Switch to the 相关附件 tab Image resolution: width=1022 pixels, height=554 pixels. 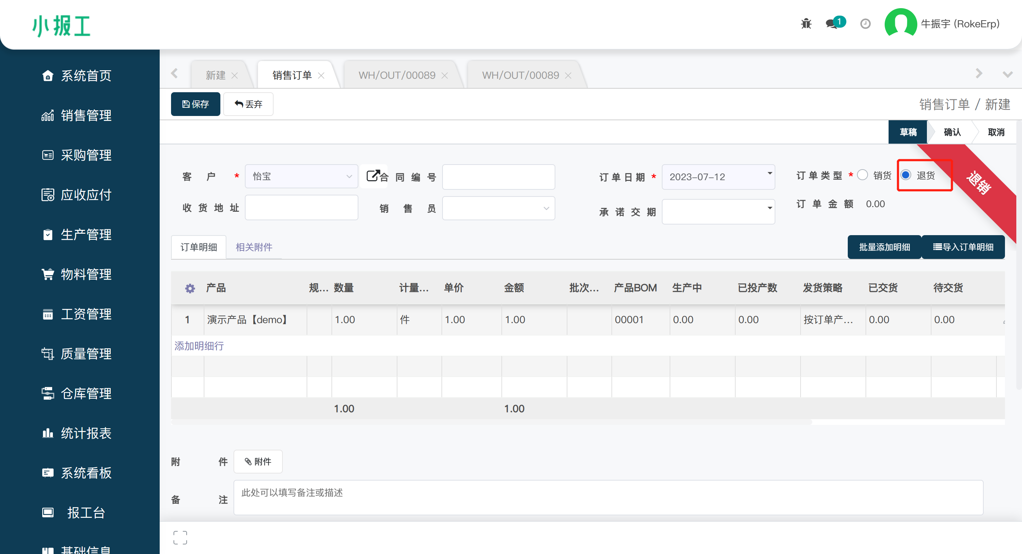pyautogui.click(x=254, y=247)
